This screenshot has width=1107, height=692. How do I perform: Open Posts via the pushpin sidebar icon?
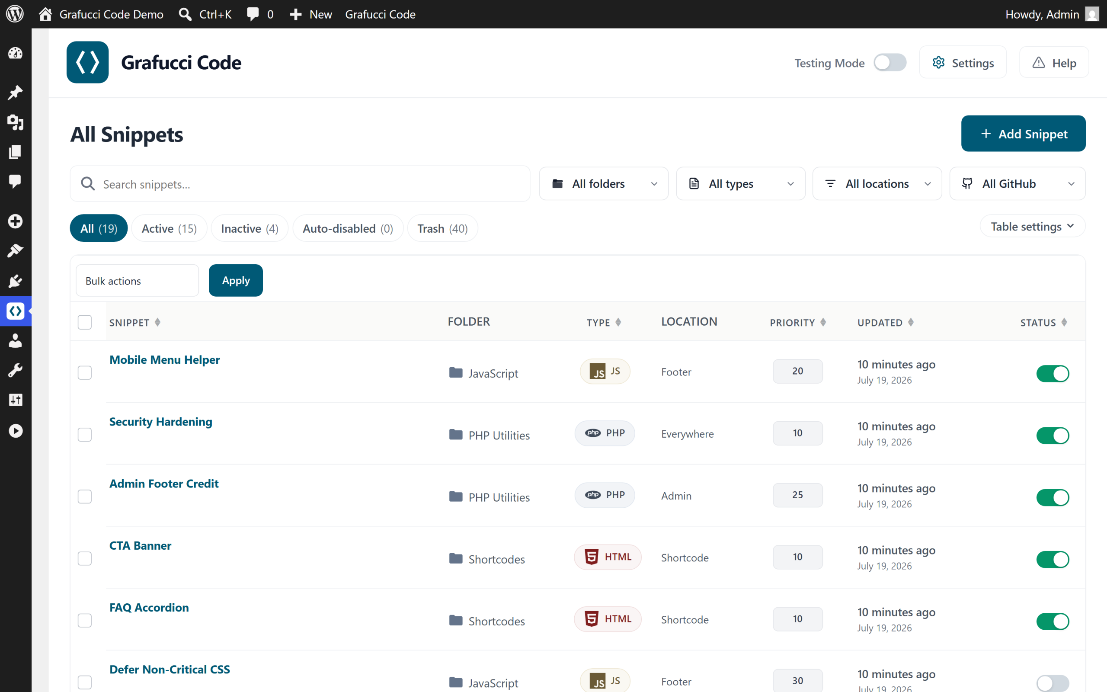coord(15,93)
